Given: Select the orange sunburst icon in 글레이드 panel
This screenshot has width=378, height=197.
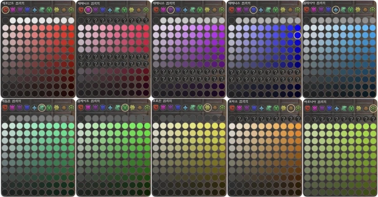Looking at the screenshot, I should pyautogui.click(x=139, y=108).
